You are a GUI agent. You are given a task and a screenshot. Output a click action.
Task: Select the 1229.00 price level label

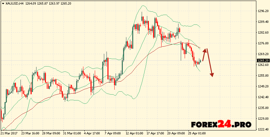click(x=262, y=119)
